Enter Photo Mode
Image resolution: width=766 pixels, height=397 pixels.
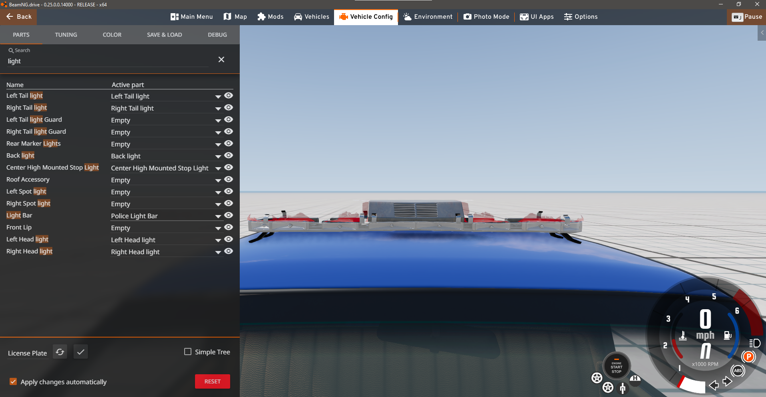486,17
